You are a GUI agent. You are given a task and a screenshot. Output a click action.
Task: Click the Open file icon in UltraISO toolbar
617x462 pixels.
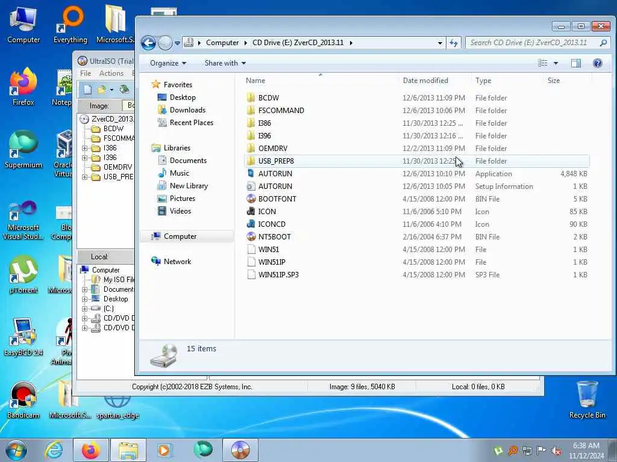coord(102,90)
